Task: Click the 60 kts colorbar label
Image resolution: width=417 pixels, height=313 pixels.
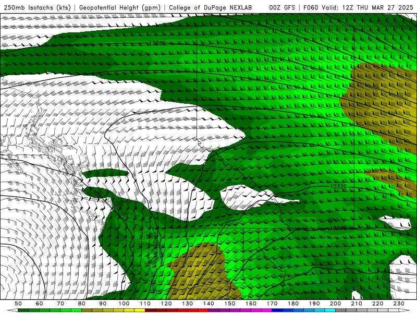Action: 40,304
